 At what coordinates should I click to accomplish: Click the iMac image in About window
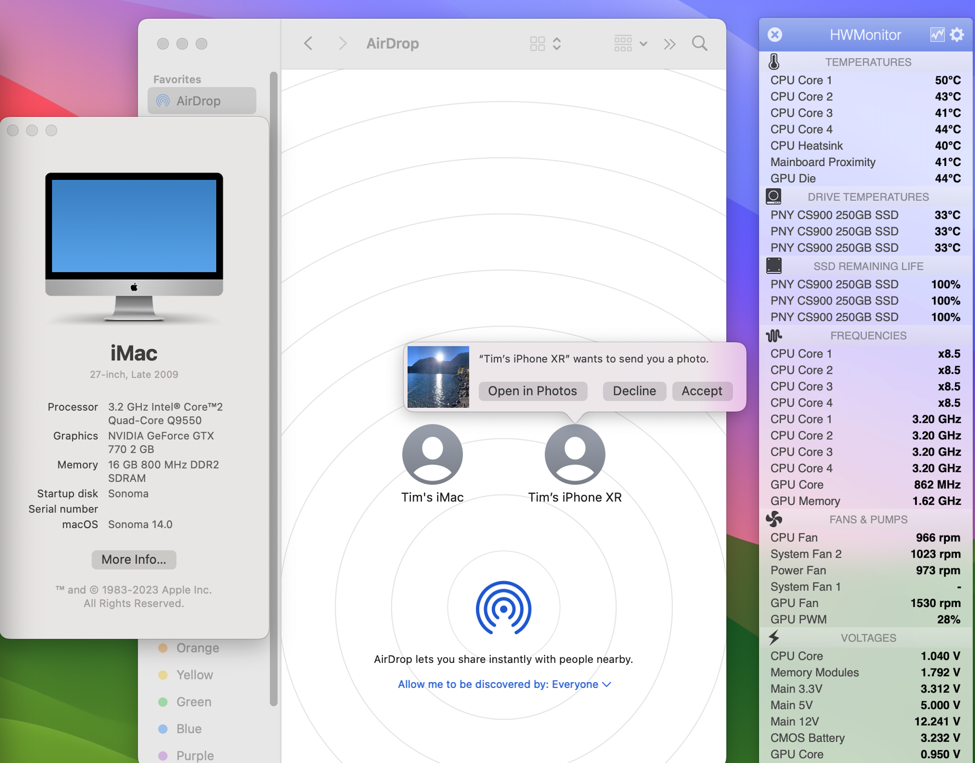click(134, 247)
